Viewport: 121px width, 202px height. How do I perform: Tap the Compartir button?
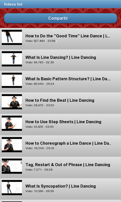tap(60, 18)
